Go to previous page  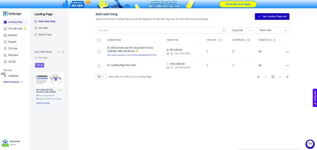tap(266, 77)
